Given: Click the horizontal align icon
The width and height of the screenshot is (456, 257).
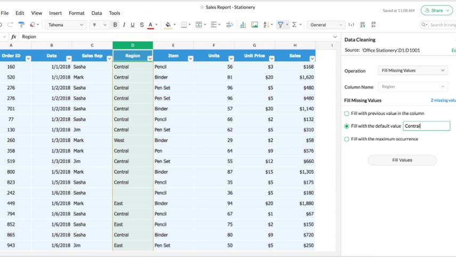Looking at the screenshot, I should (214, 25).
